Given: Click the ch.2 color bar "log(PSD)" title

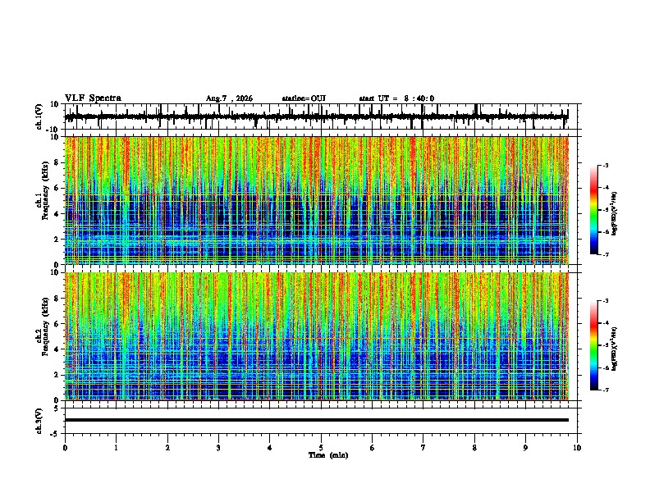Looking at the screenshot, I should pyautogui.click(x=615, y=349).
